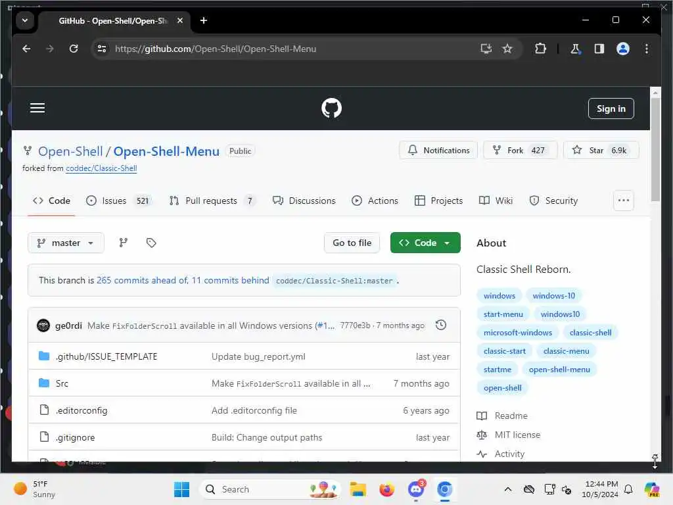The image size is (673, 505).
Task: Open the three-dot overflow menu in repo navigation
Action: [x=624, y=201]
